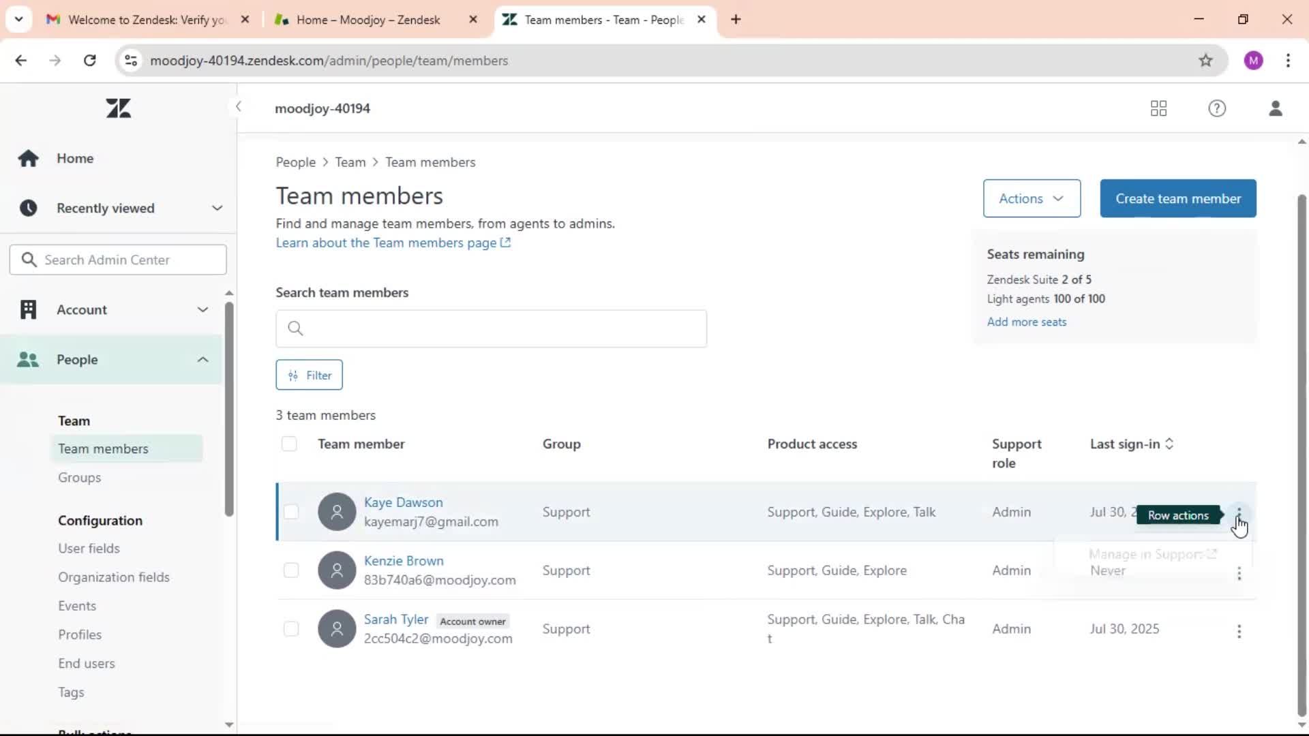This screenshot has height=736, width=1309.
Task: Click Kaye Dawson's avatar icon
Action: click(x=337, y=512)
